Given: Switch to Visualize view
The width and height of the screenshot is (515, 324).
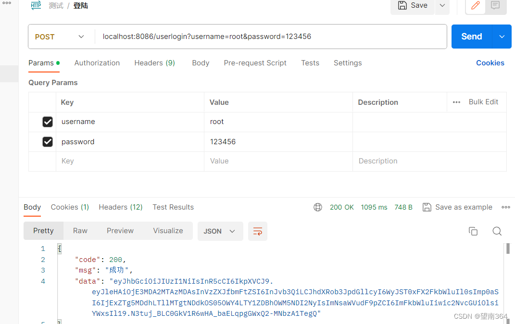Looking at the screenshot, I should [x=168, y=231].
